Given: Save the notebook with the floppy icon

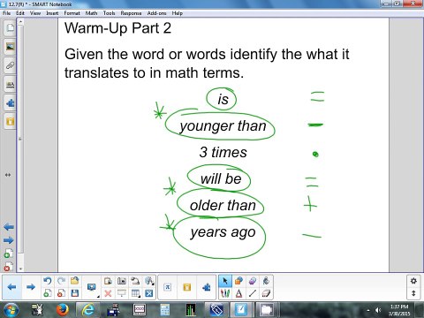Looking at the screenshot, I should (x=75, y=293).
